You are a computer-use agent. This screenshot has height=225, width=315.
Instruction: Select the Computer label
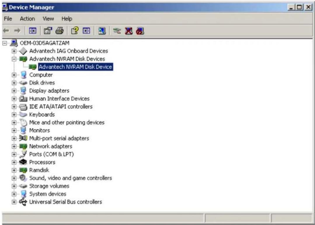(x=41, y=75)
